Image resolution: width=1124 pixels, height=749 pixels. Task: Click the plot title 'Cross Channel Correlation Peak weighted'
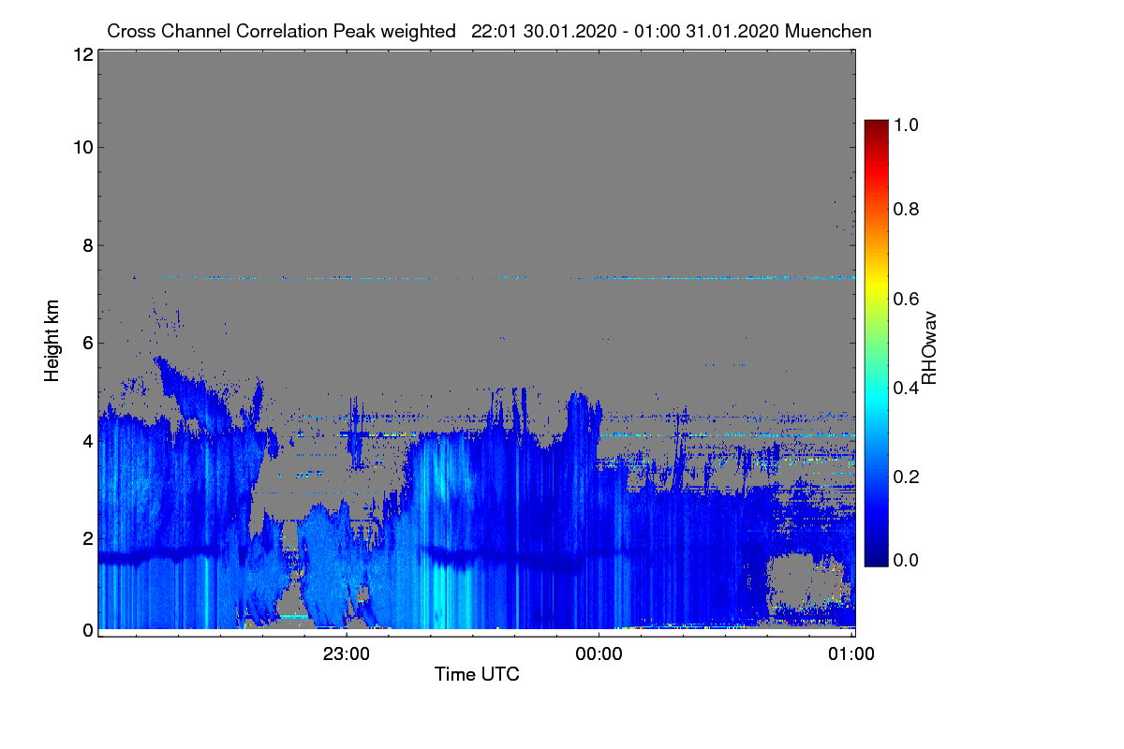(281, 31)
